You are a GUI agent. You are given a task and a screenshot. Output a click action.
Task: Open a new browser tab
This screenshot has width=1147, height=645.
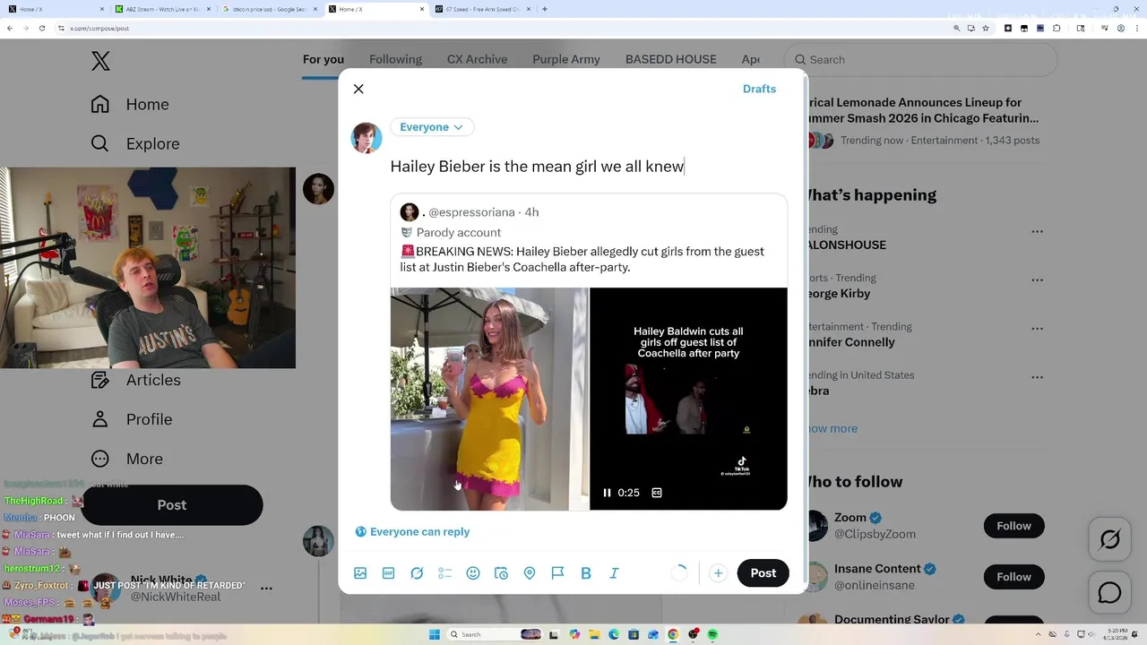pyautogui.click(x=545, y=9)
